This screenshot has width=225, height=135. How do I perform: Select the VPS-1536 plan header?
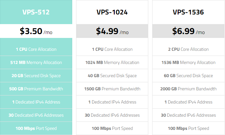[x=188, y=13]
